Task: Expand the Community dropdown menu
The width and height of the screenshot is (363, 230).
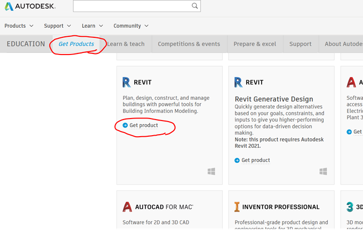Action: 131,26
